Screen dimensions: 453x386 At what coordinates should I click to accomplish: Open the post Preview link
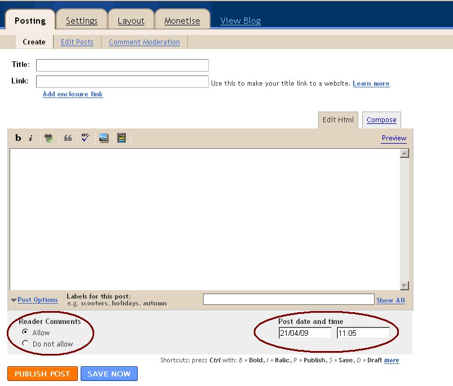394,138
